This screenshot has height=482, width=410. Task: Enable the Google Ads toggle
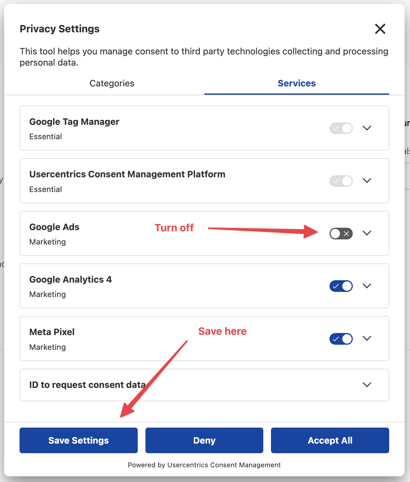pyautogui.click(x=341, y=234)
